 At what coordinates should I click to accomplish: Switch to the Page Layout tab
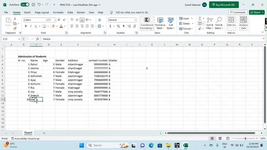tap(42, 12)
